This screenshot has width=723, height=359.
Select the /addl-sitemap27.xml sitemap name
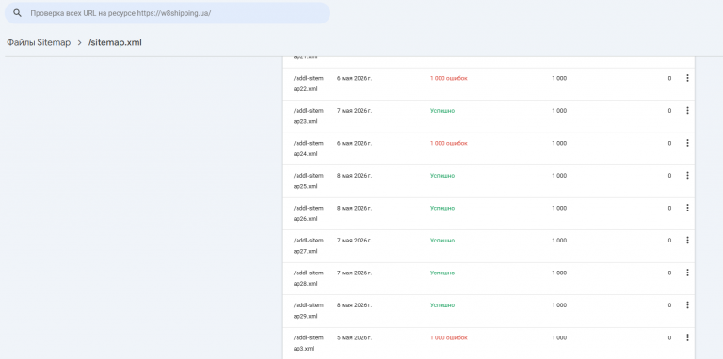coord(309,246)
